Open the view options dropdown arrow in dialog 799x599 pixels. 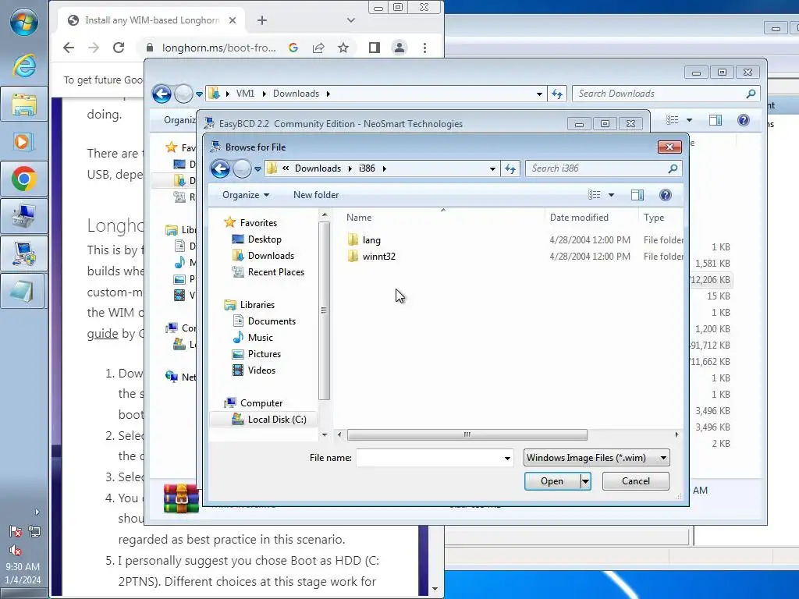(x=611, y=195)
